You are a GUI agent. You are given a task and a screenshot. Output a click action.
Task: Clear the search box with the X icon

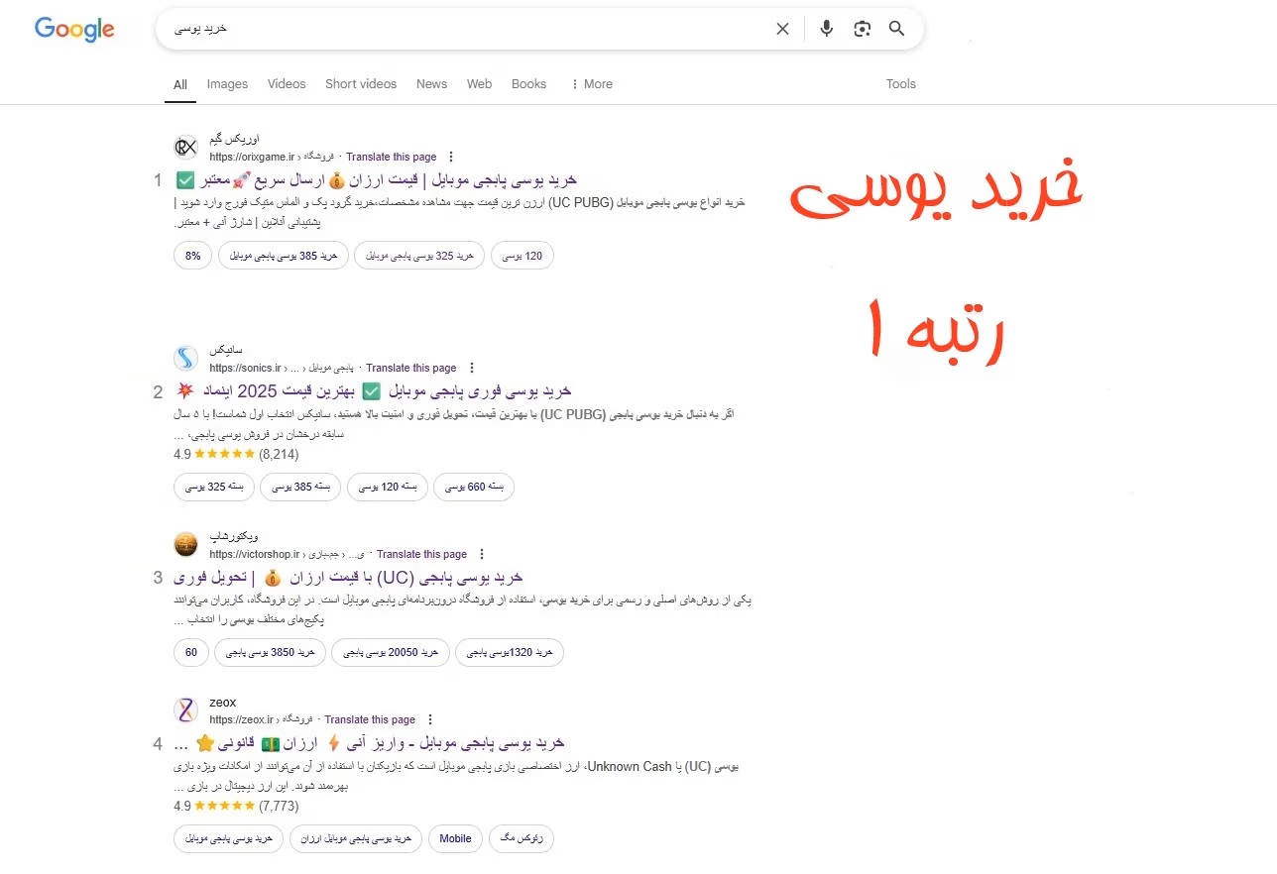coord(782,29)
